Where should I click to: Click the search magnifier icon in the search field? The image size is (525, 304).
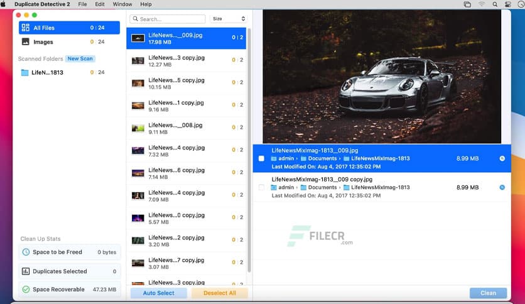tap(135, 19)
